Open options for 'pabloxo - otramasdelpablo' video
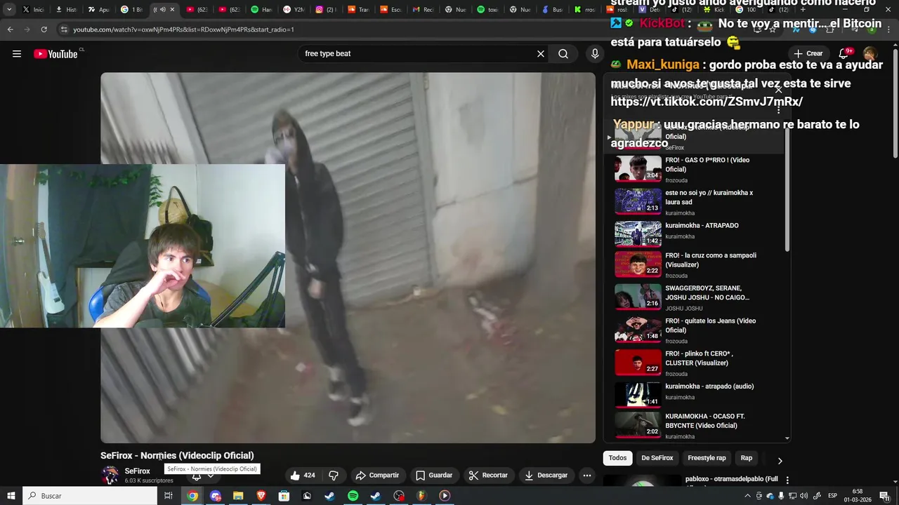Image resolution: width=899 pixels, height=505 pixels. (787, 480)
